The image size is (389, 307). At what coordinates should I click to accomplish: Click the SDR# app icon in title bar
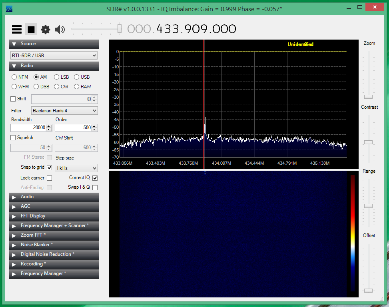(x=9, y=9)
